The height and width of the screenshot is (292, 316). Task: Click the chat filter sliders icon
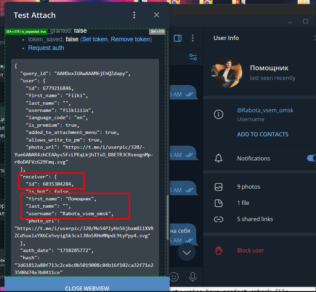click(x=193, y=57)
